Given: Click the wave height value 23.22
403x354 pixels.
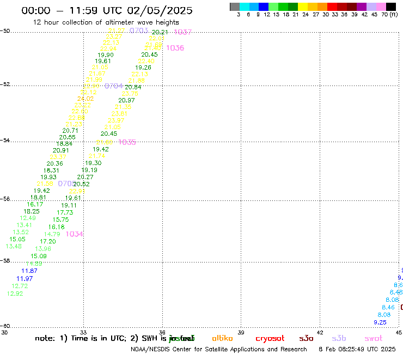Looking at the screenshot, I should [x=82, y=105].
